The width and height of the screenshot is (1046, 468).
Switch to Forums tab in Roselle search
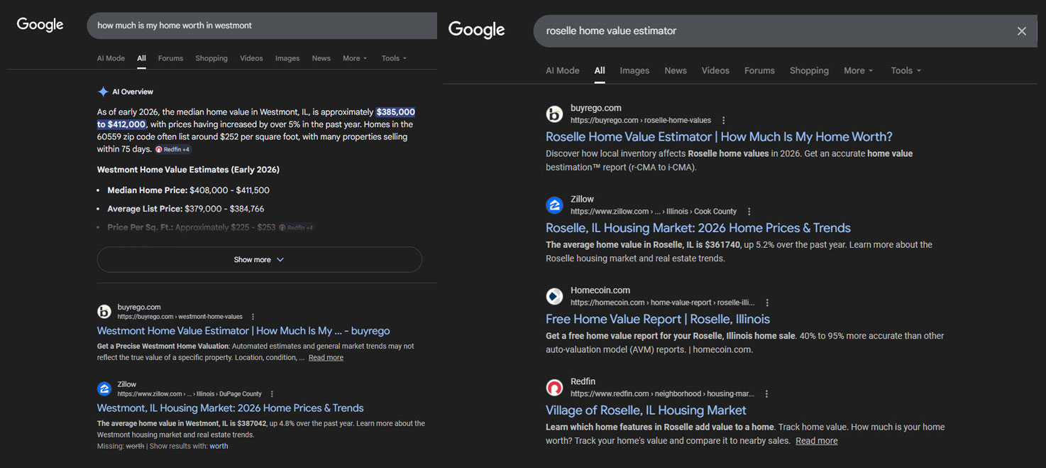759,71
